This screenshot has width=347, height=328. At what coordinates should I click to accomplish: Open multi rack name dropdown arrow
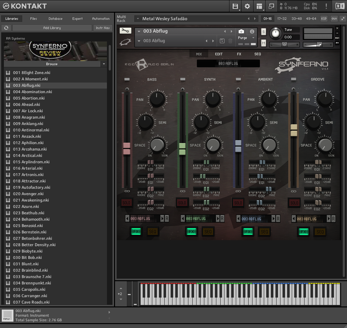pyautogui.click(x=138, y=18)
